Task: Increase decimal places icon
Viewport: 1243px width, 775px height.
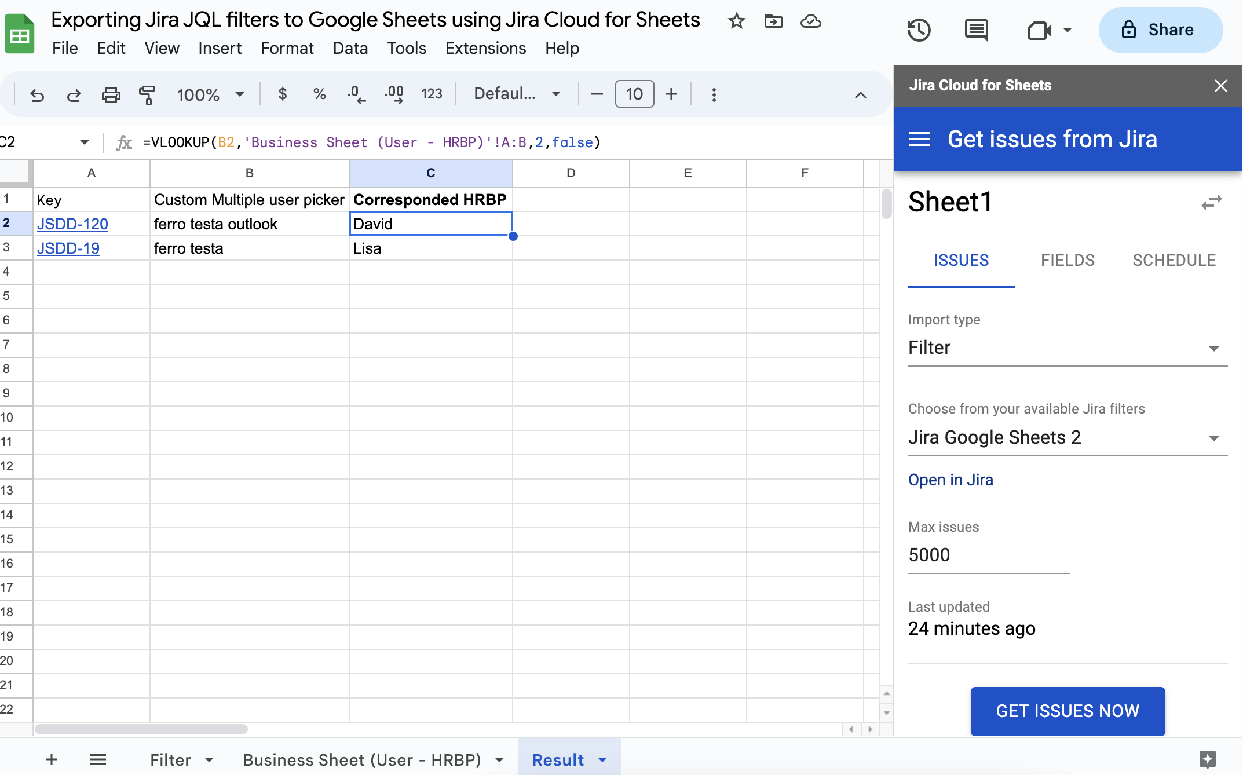Action: coord(394,94)
